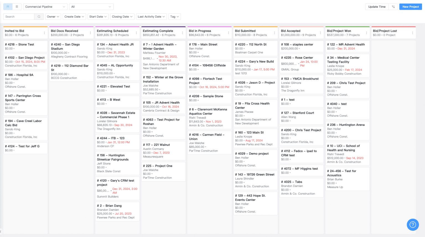Viewport: 425px width, 237px height.
Task: Open the Bid/Project Won column menu
Action: (x=366, y=33)
